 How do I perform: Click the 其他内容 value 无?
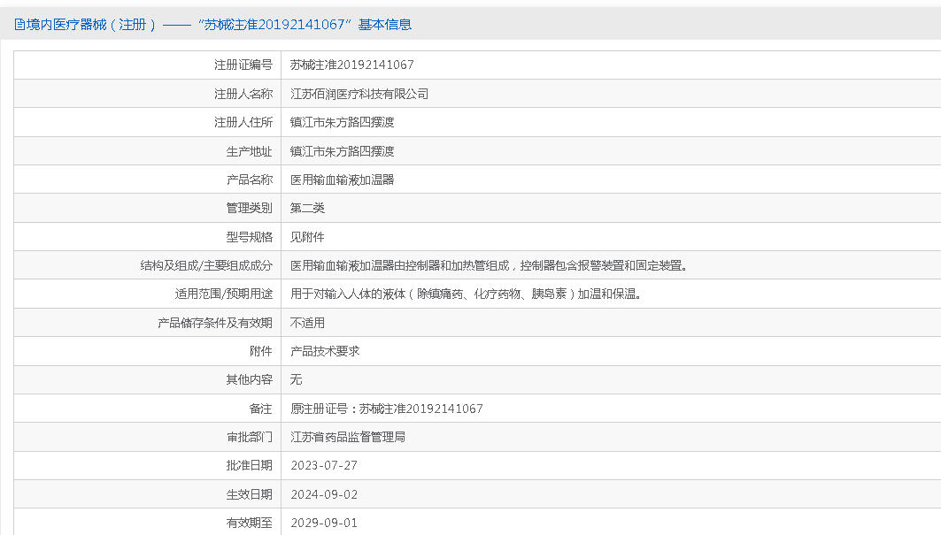[297, 379]
